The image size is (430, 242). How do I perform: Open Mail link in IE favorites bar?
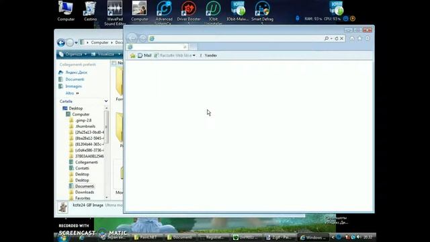(144, 56)
